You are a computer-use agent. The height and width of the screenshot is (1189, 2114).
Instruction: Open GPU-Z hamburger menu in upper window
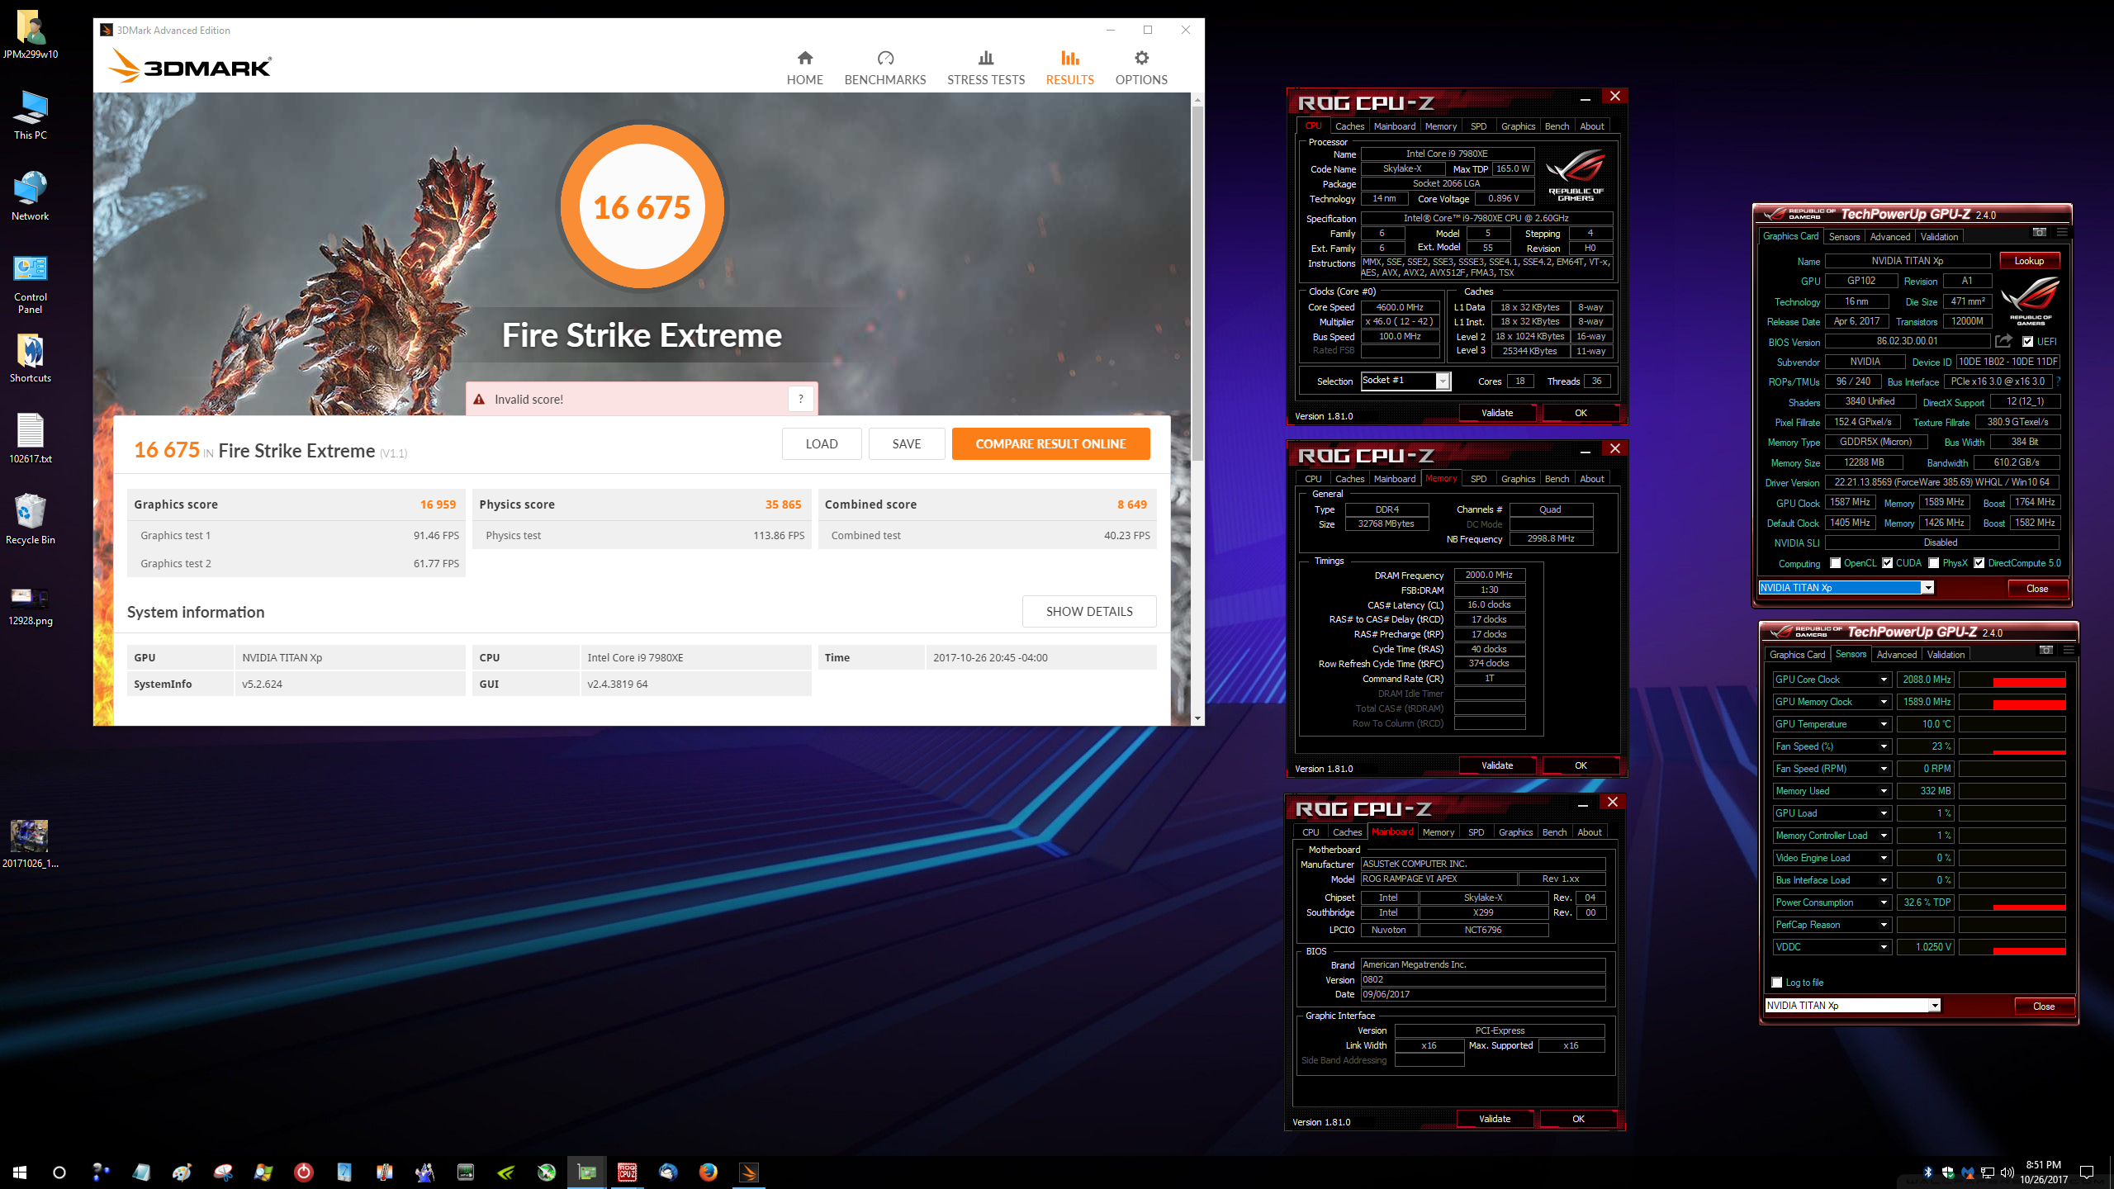[x=2062, y=232]
